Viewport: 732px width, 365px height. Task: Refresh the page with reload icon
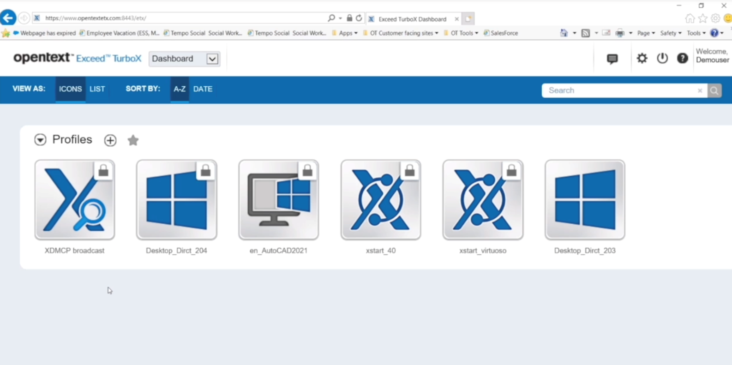click(359, 18)
